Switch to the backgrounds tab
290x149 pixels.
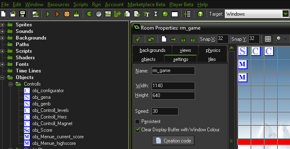point(152,50)
